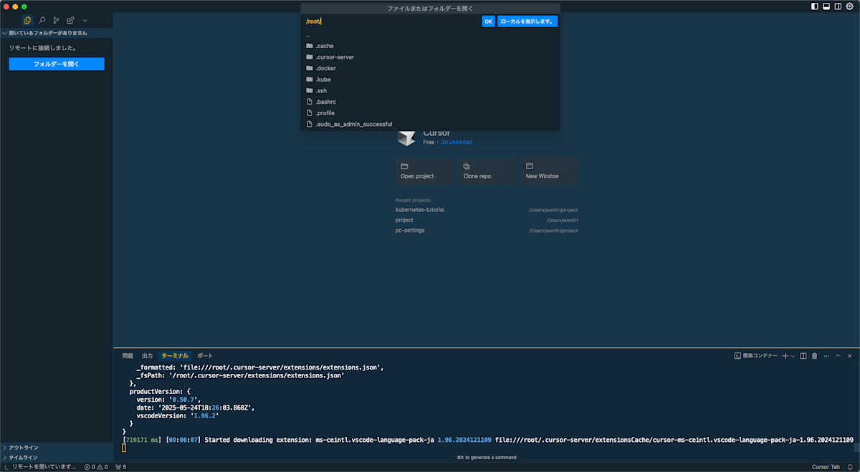This screenshot has height=472, width=860.
Task: Switch to the ターミナル panel tab
Action: [x=175, y=356]
